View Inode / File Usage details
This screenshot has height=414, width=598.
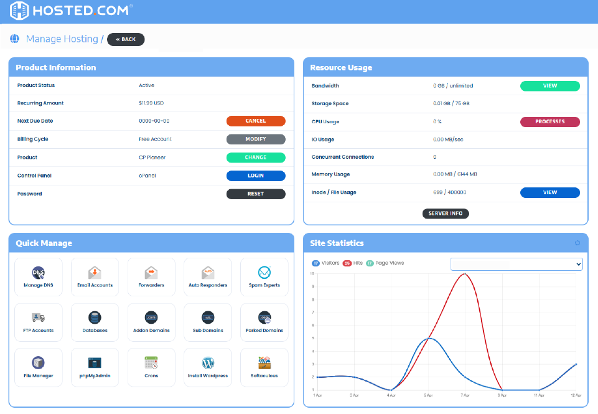550,193
